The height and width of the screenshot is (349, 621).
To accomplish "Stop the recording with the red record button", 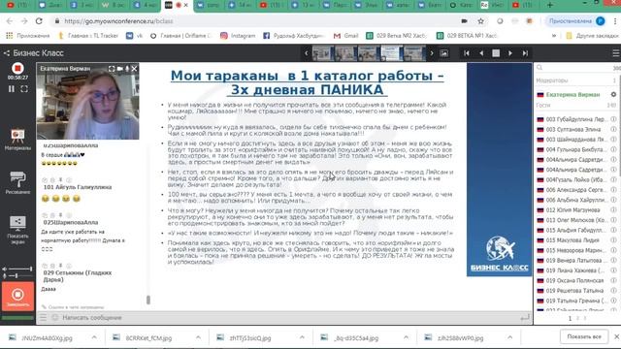I will [x=17, y=68].
